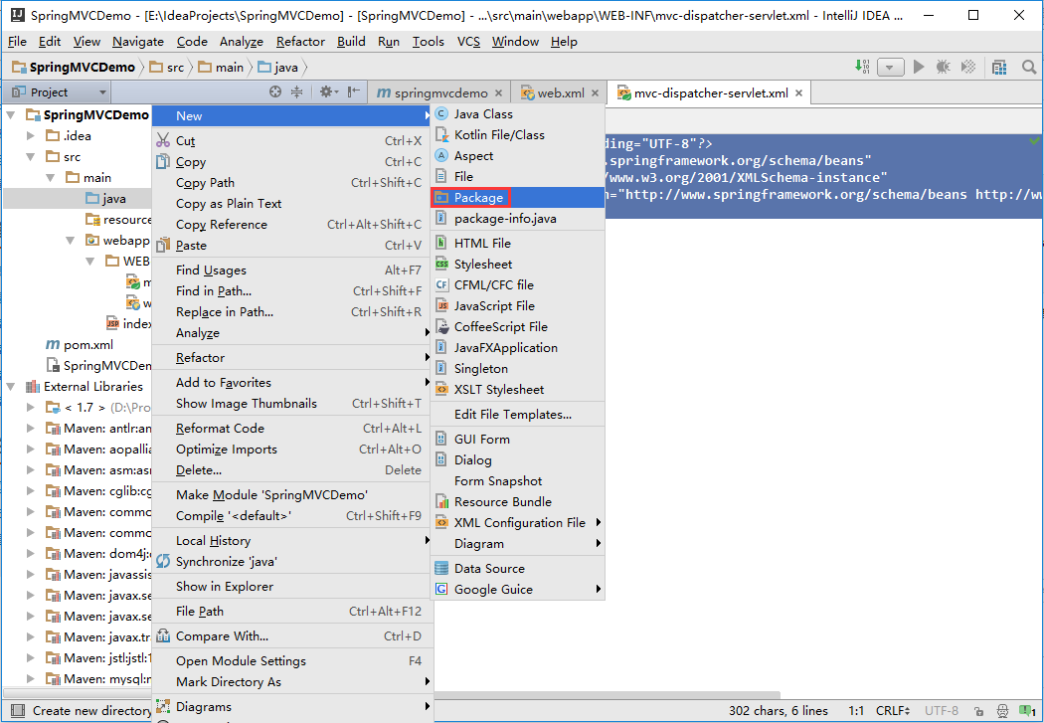Select JavaFXApplication template
Image resolution: width=1044 pixels, height=723 pixels.
pos(518,347)
